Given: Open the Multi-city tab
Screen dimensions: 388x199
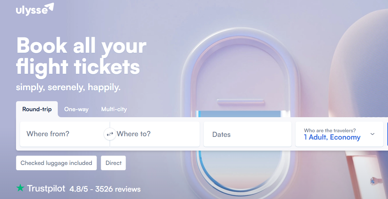Looking at the screenshot, I should [114, 109].
